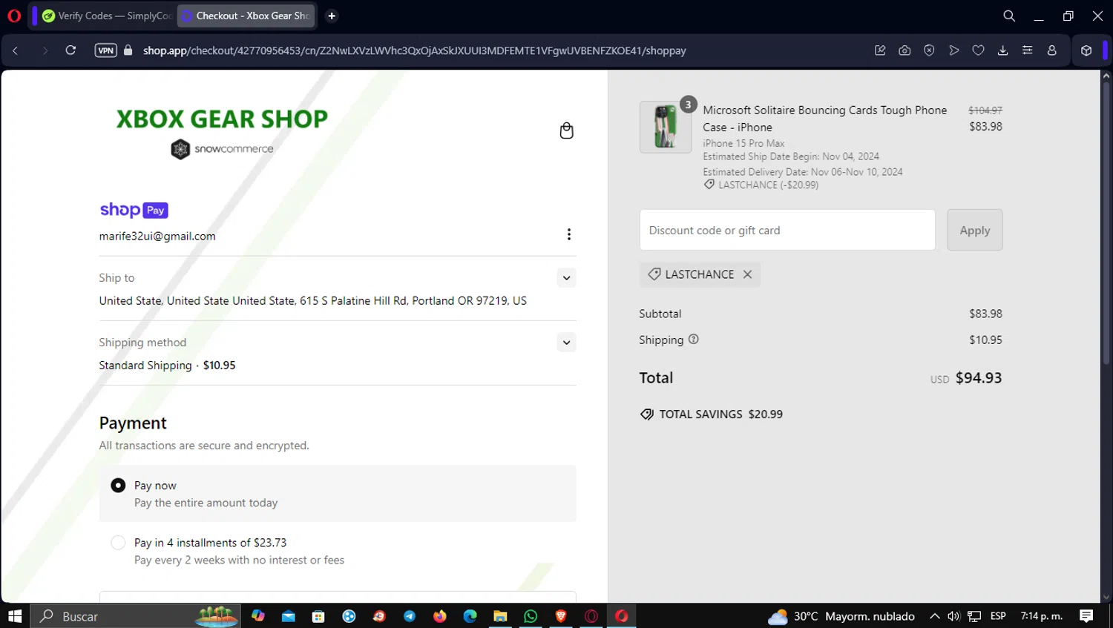Open the volume control speaker icon
The width and height of the screenshot is (1113, 628).
coord(953,616)
